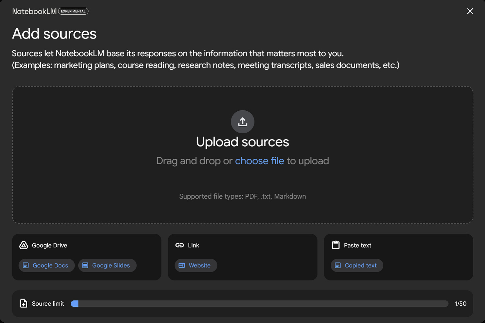The image size is (485, 323).
Task: Click the Supported file types text
Action: (242, 196)
